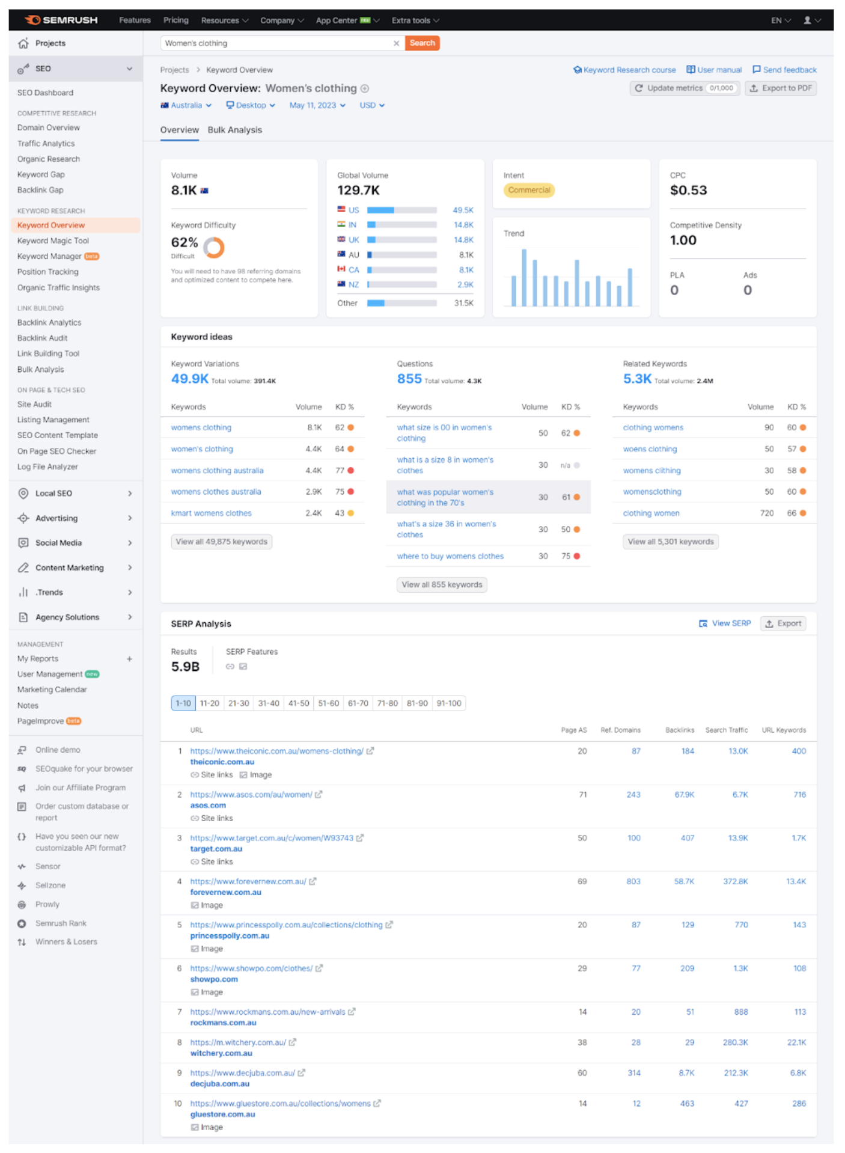Click the site links SERP feature icon
Screen dimensions: 845x1153
[x=230, y=667]
